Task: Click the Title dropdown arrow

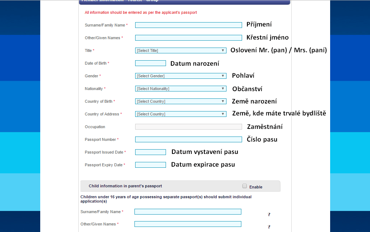Action: pos(223,50)
